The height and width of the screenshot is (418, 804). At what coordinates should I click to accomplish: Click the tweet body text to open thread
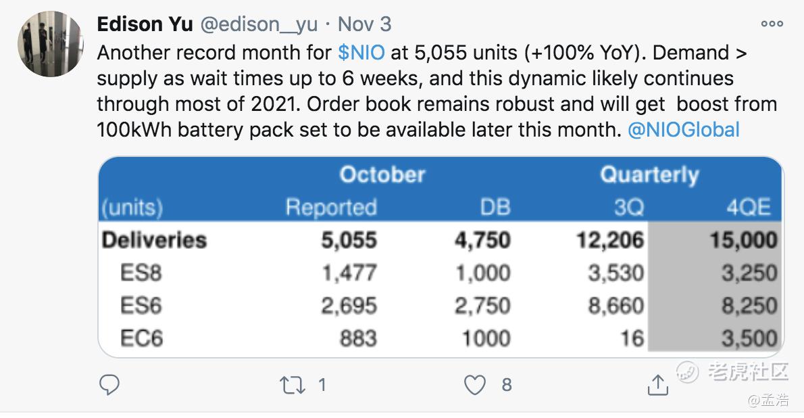point(437,91)
